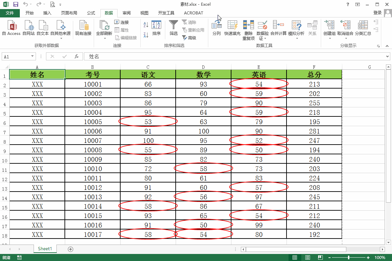
Task: Click the From Access (自 Access) icon
Action: click(x=11, y=25)
